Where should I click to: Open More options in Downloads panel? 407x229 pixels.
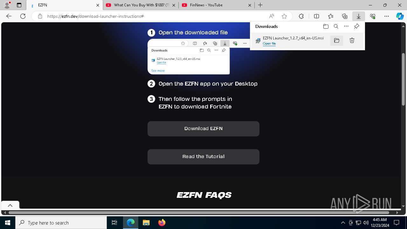[x=346, y=26]
